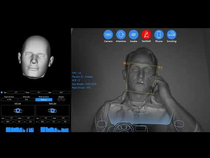Viewport: 210px width, 158px height.
Task: Click the head Yaw value field
Action: coord(16,93)
